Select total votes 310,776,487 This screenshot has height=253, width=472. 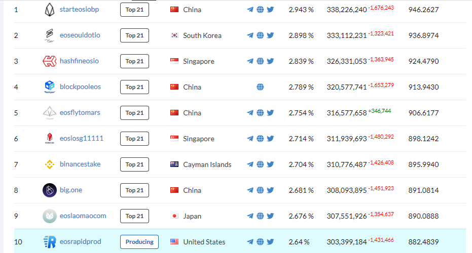347,164
